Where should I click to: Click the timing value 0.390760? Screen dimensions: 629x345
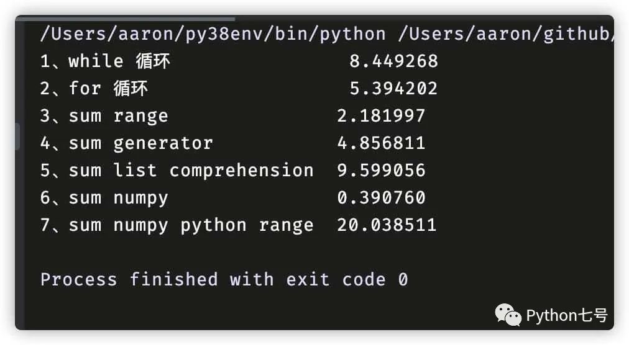point(381,197)
